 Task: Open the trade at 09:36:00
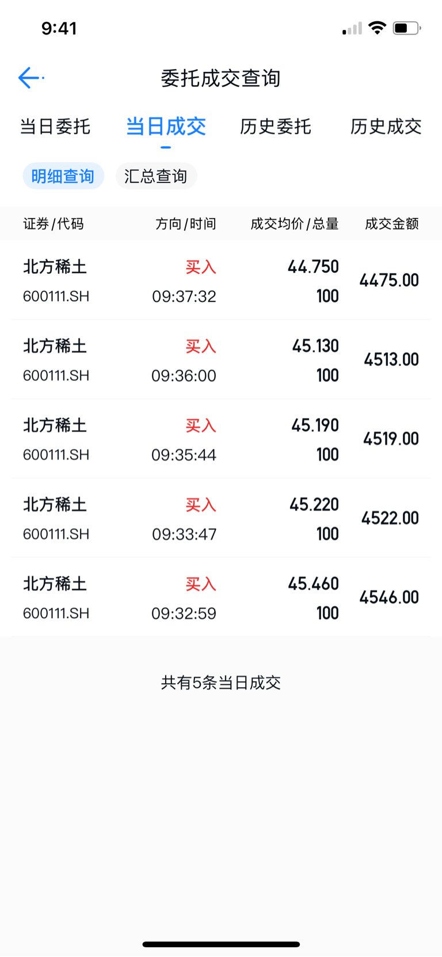221,360
